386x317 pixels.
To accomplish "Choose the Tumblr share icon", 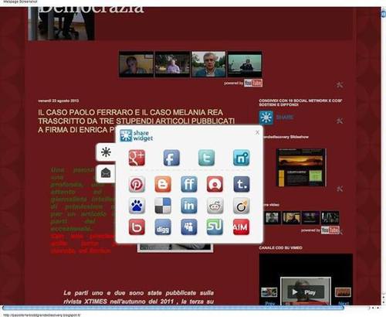I will tap(242, 184).
